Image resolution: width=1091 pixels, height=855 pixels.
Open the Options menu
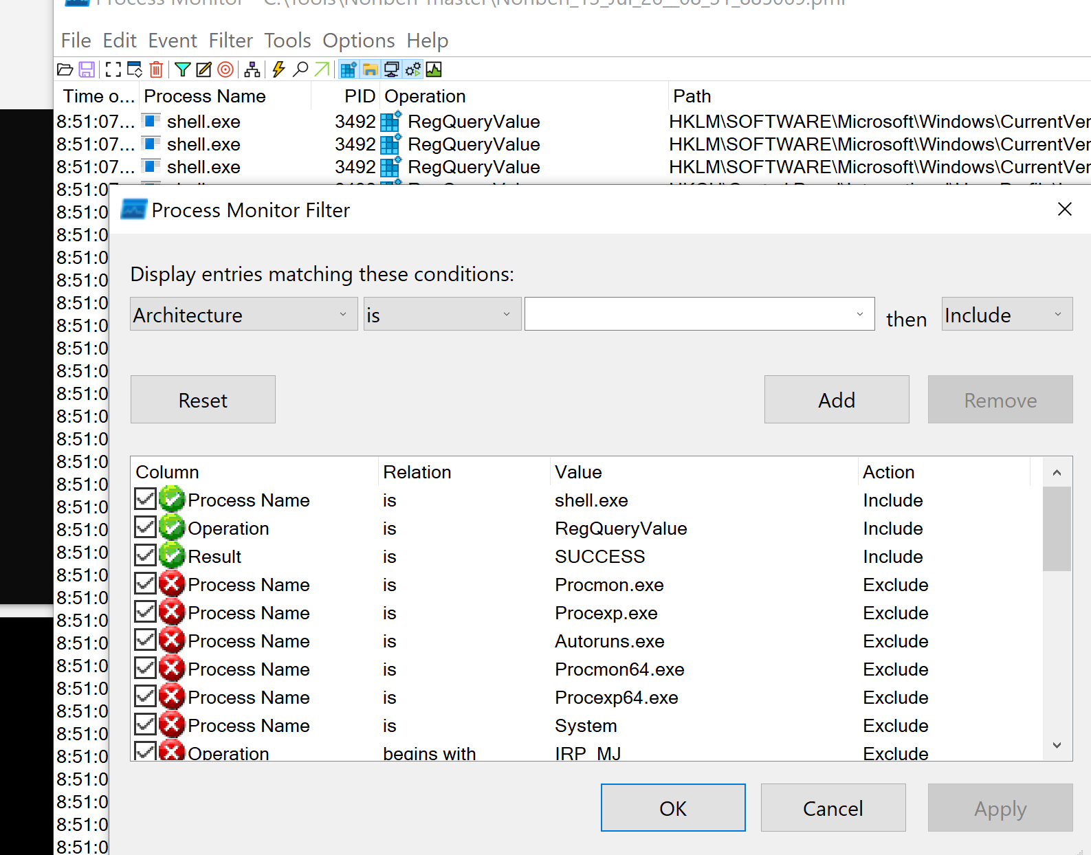359,41
